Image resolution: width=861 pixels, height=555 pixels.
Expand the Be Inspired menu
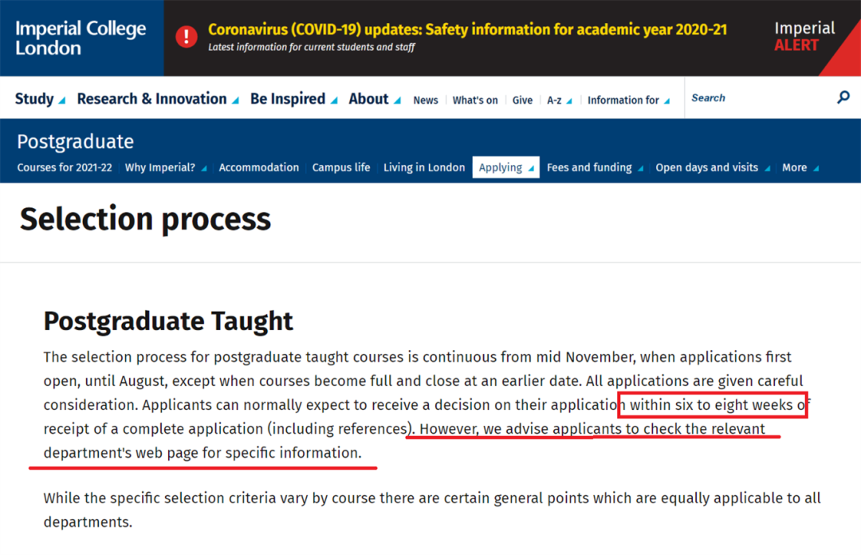coord(293,99)
